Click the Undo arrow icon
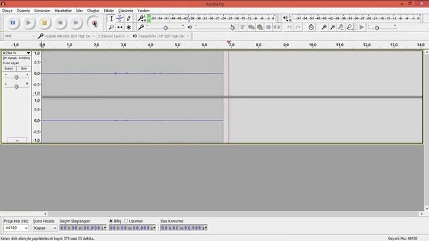This screenshot has height=241, width=429. click(289, 27)
